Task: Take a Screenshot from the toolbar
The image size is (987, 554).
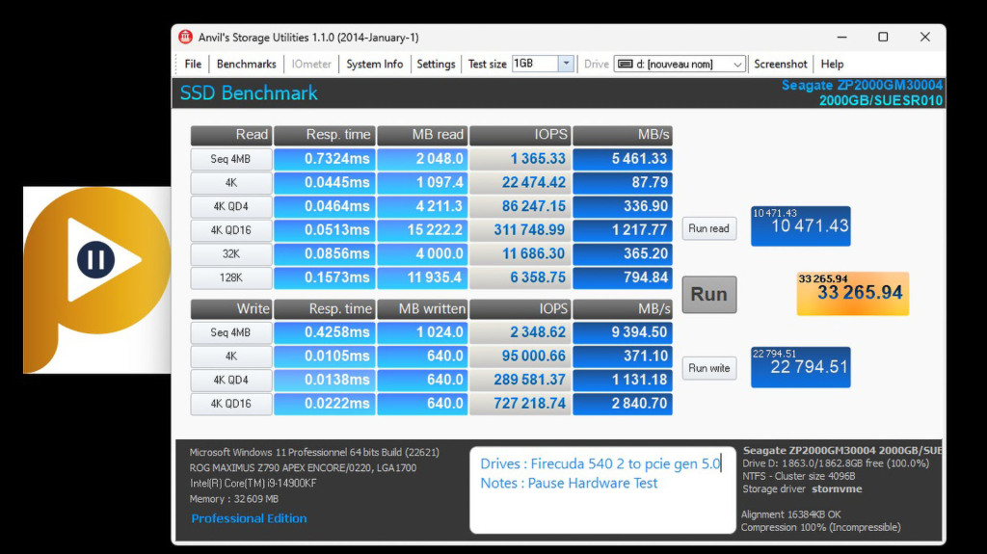Action: click(x=780, y=64)
